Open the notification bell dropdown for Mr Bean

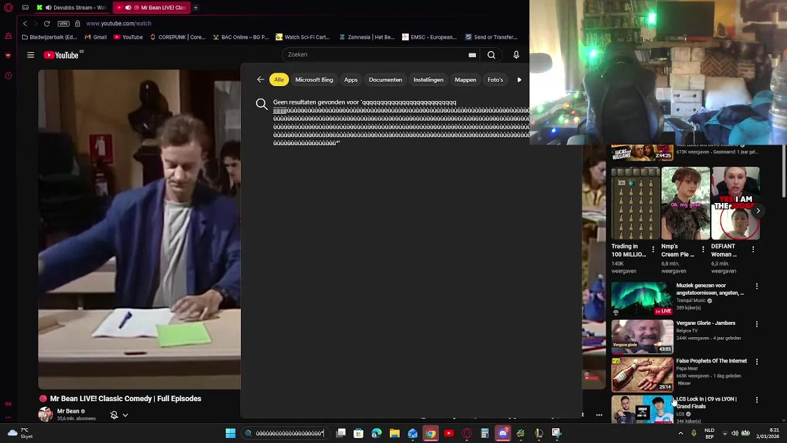pos(119,415)
